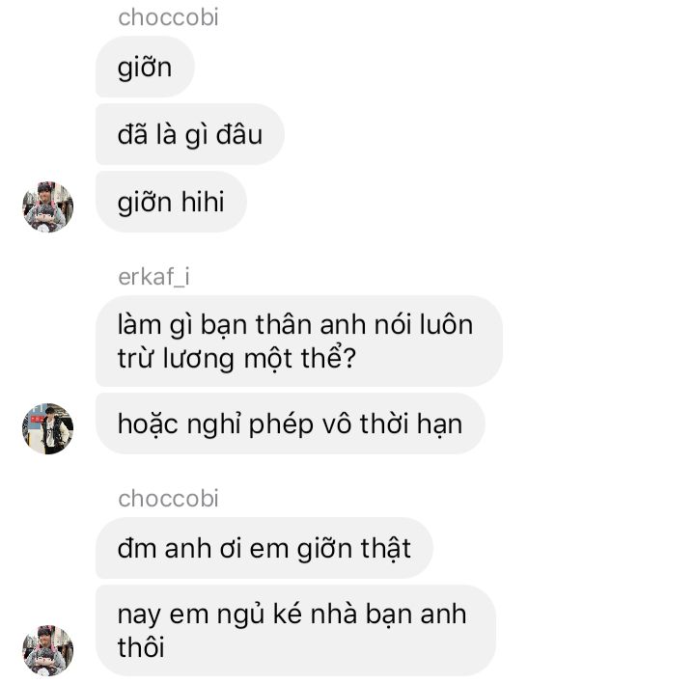Open the erkaf_i username label

(x=153, y=277)
